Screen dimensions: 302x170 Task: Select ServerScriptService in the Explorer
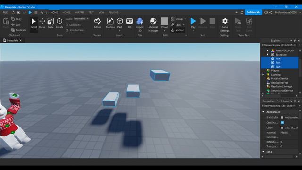tap(282, 91)
